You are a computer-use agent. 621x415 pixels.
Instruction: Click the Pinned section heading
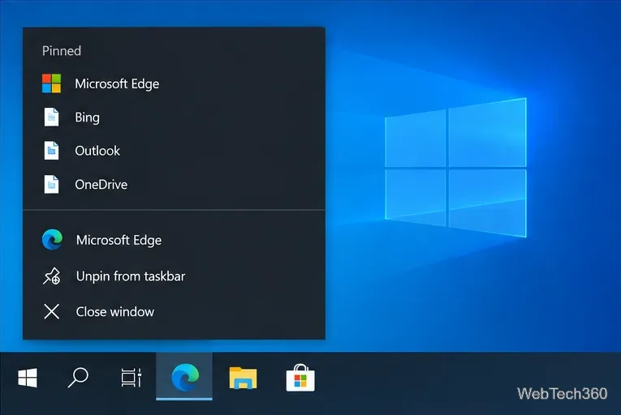[62, 50]
